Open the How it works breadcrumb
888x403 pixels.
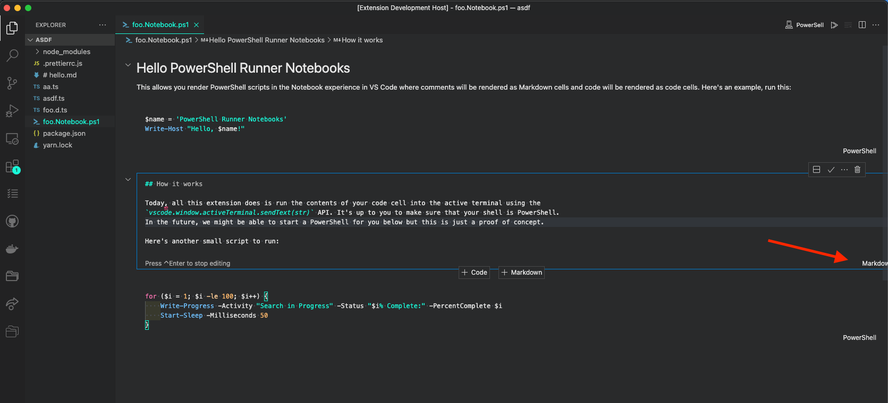pyautogui.click(x=358, y=40)
